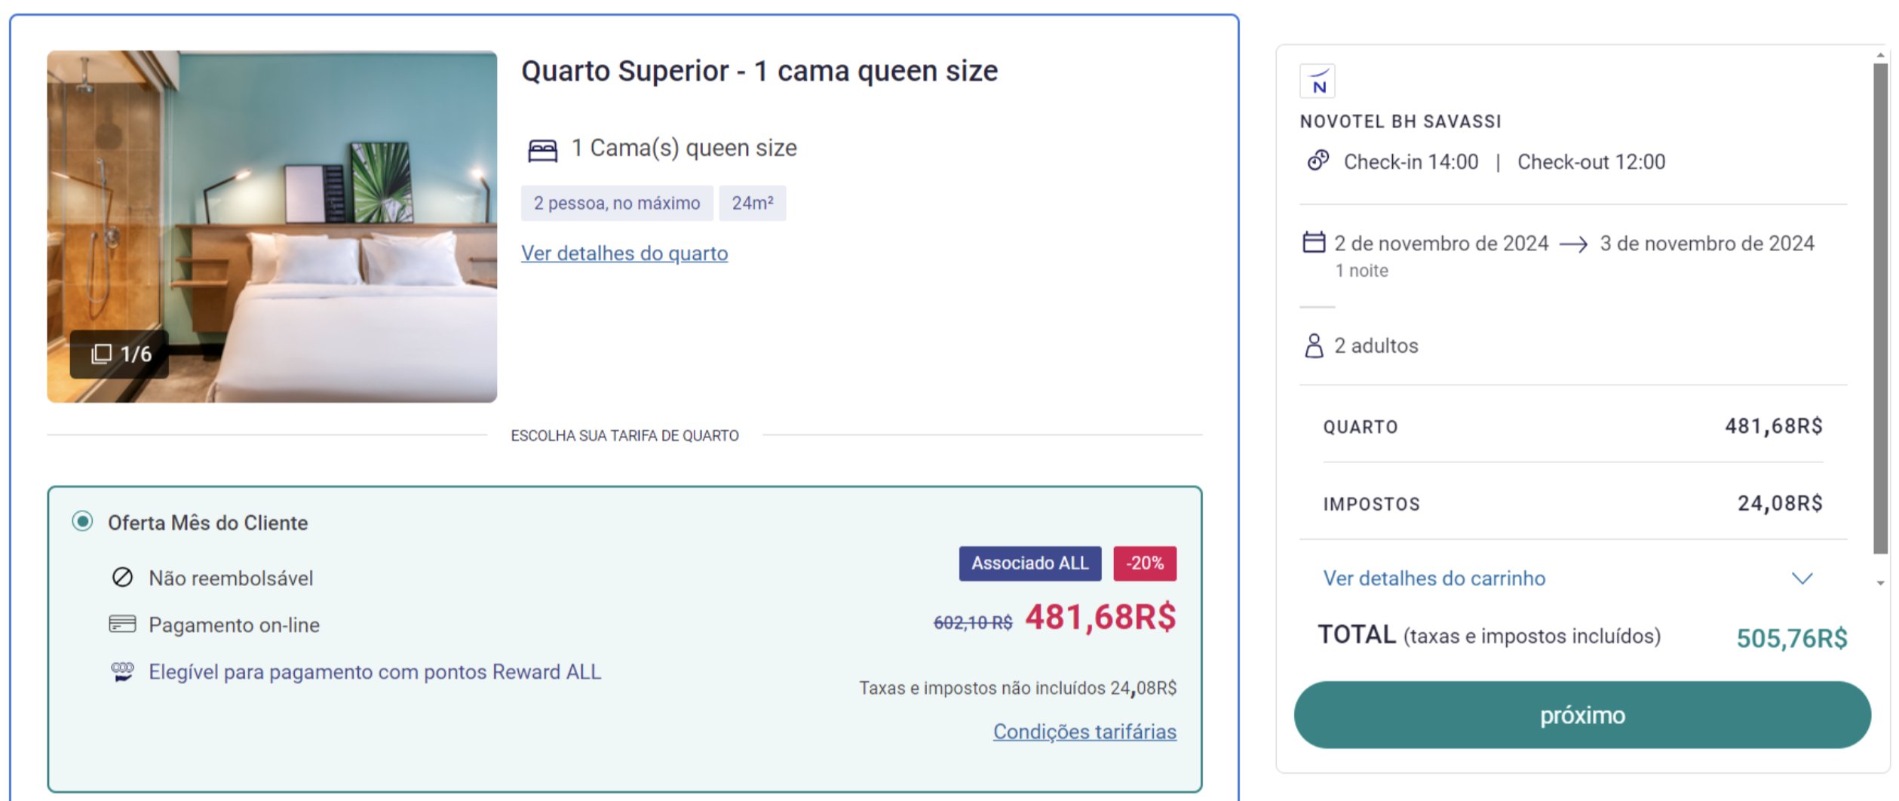This screenshot has width=1899, height=801.
Task: Click the Novotel logo icon
Action: click(1317, 81)
